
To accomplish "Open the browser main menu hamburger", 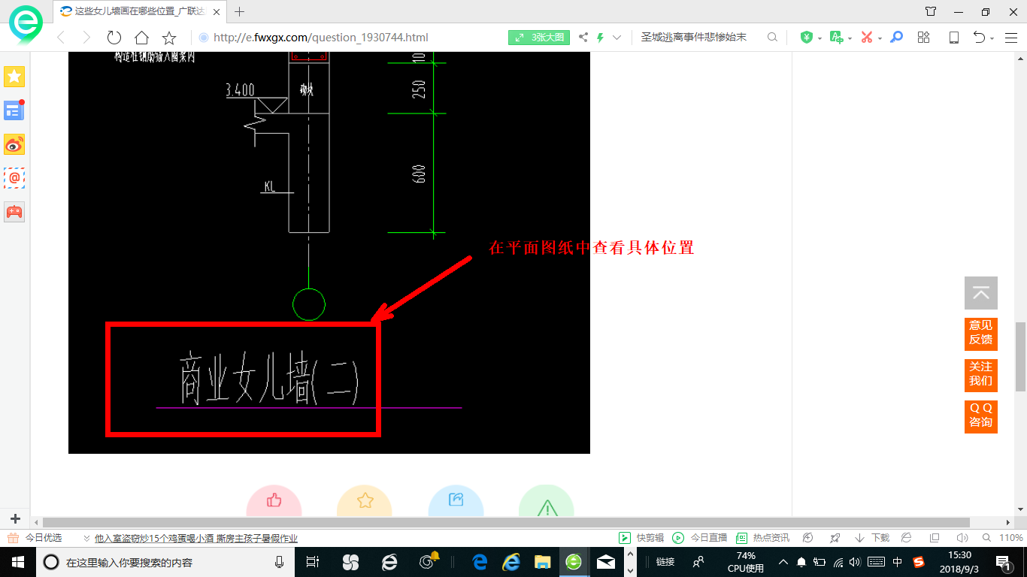I will pos(1011,38).
